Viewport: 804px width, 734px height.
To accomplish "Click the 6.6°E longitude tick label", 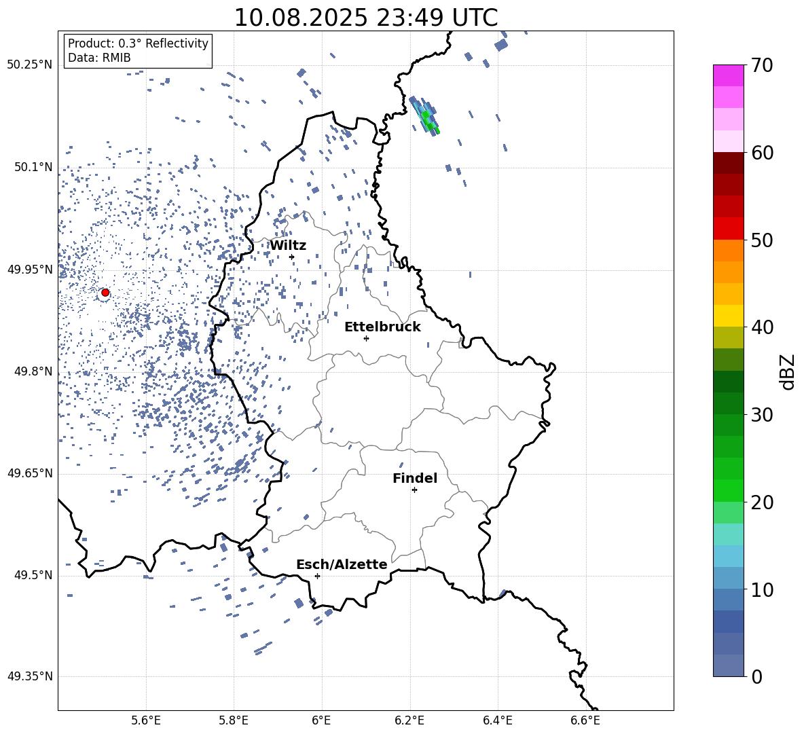I will [x=585, y=720].
